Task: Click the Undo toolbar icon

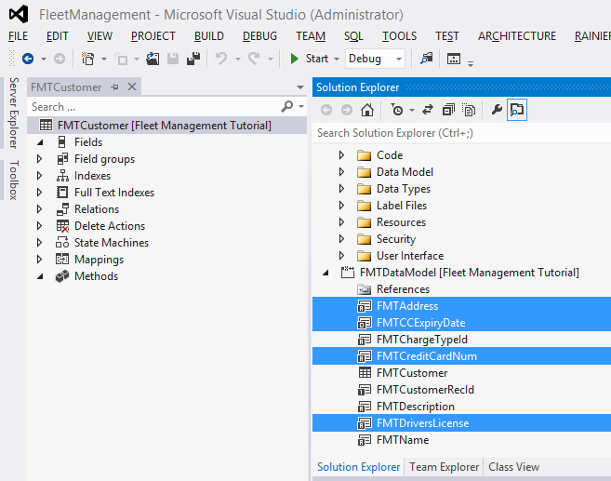Action: 221,59
